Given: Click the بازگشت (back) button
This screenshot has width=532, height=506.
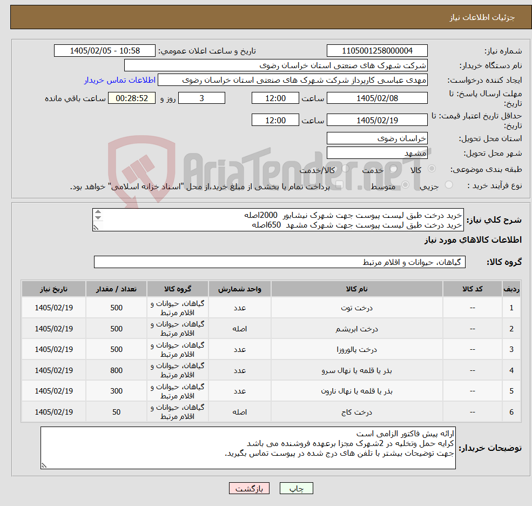Looking at the screenshot, I should [x=249, y=488].
